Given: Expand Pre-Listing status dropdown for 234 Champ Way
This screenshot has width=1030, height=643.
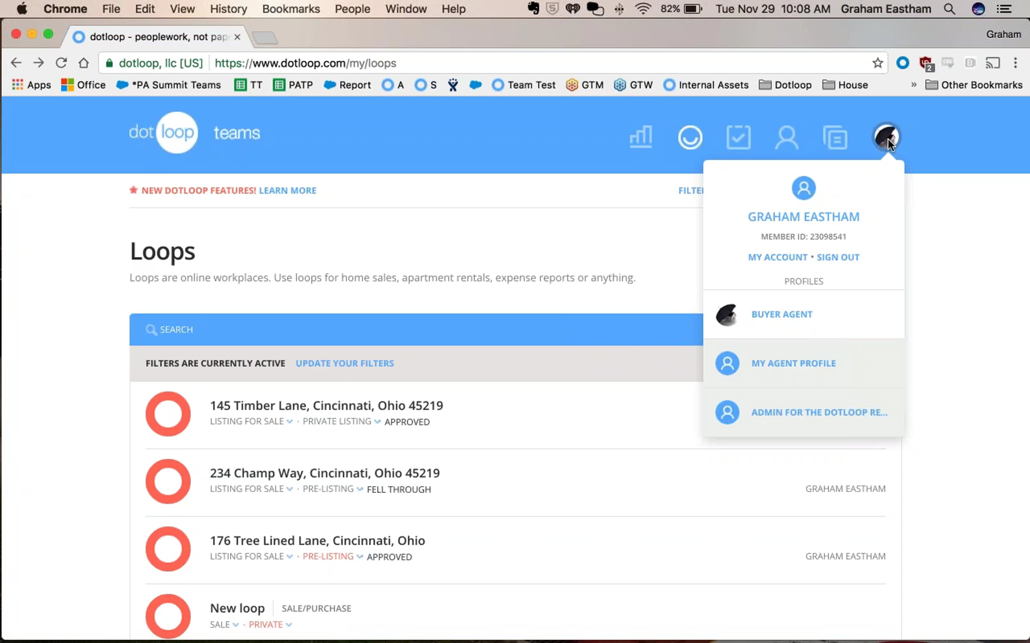Looking at the screenshot, I should [333, 489].
